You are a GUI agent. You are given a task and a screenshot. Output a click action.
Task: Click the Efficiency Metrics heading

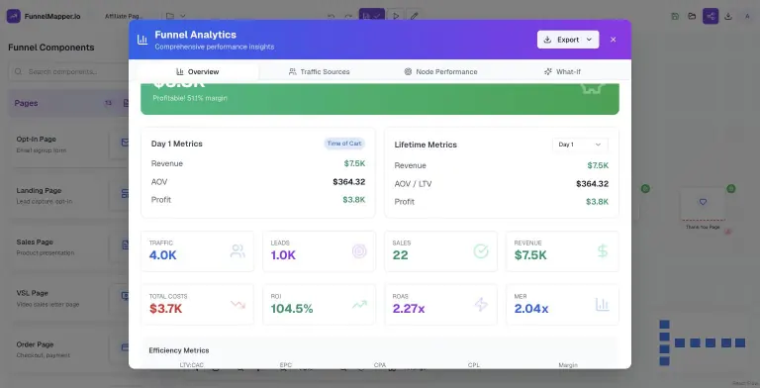[x=179, y=350]
